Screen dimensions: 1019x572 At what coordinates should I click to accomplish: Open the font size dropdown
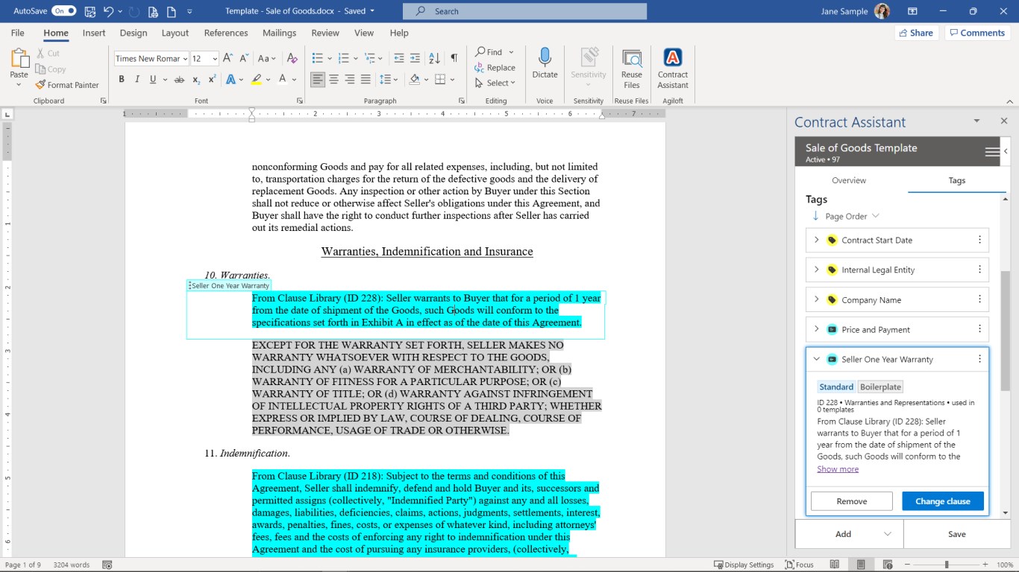[x=215, y=59]
